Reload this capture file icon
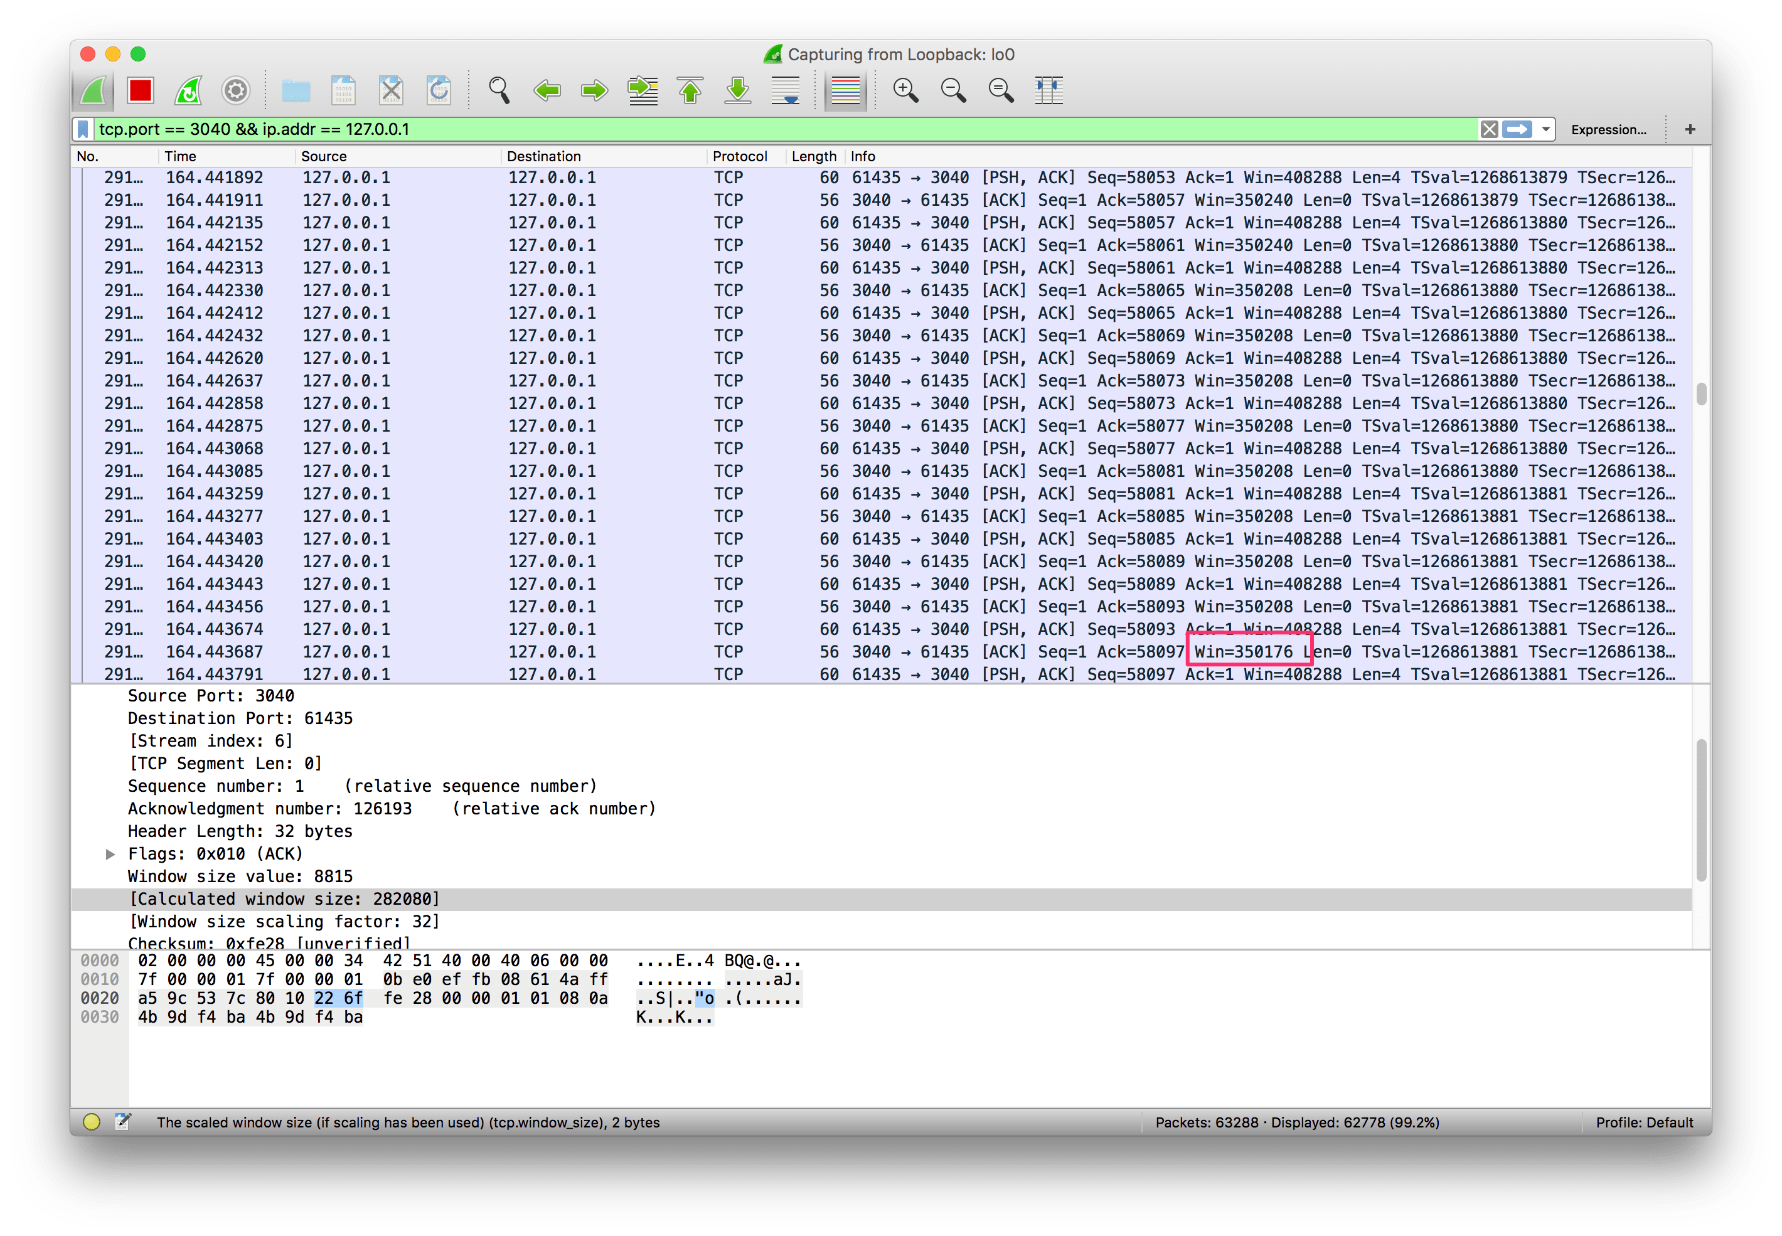The image size is (1782, 1236). point(439,90)
